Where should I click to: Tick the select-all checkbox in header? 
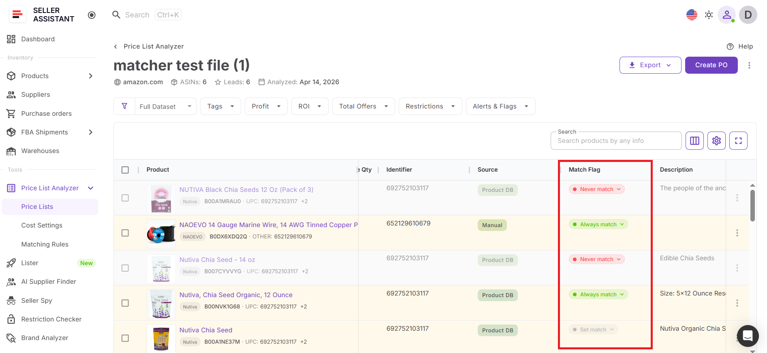[x=125, y=170]
